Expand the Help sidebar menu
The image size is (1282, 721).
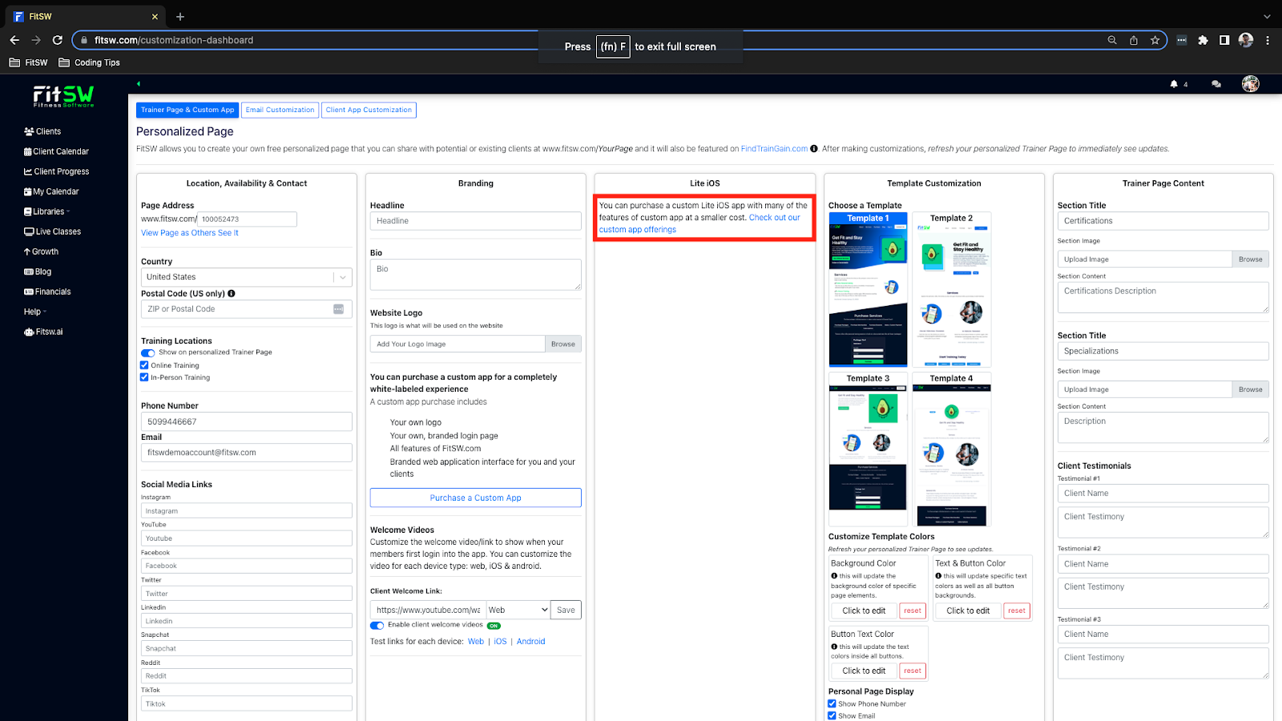pos(35,312)
